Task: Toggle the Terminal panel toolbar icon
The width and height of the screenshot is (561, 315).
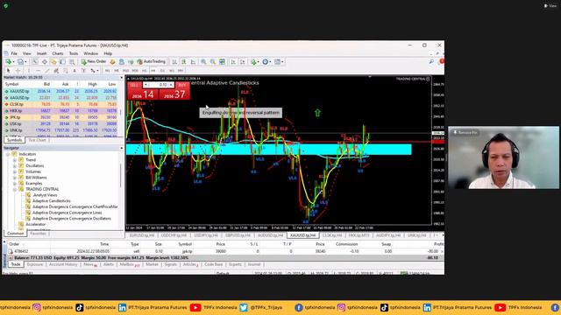Action: (62, 62)
